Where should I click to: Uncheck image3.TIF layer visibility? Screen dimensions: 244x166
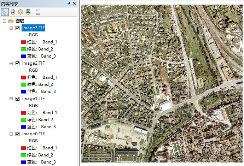point(17,28)
